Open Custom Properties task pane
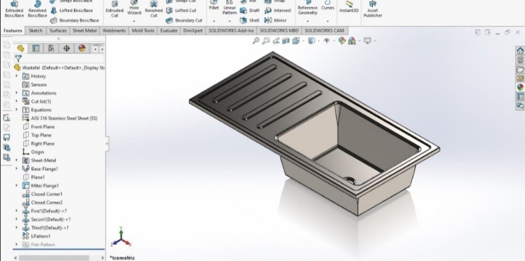Image resolution: width=525 pixels, height=261 pixels. 520,97
